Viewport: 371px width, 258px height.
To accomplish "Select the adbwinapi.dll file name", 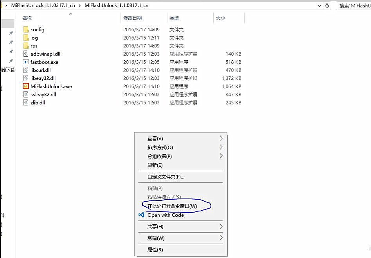I will (45, 54).
